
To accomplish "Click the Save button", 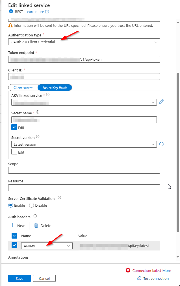I will (x=19, y=279).
